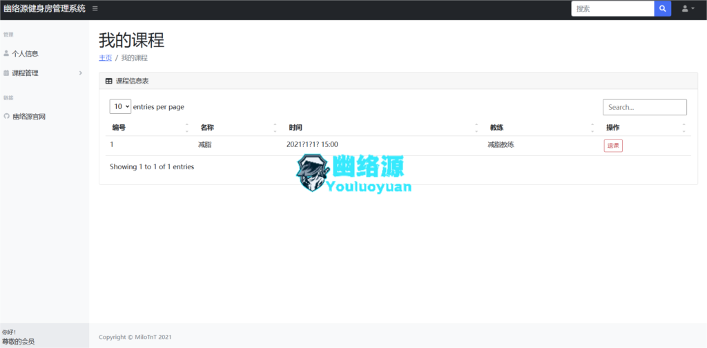Click the GitHub icon beside 幽络源官网
This screenshot has width=707, height=348.
tap(6, 116)
